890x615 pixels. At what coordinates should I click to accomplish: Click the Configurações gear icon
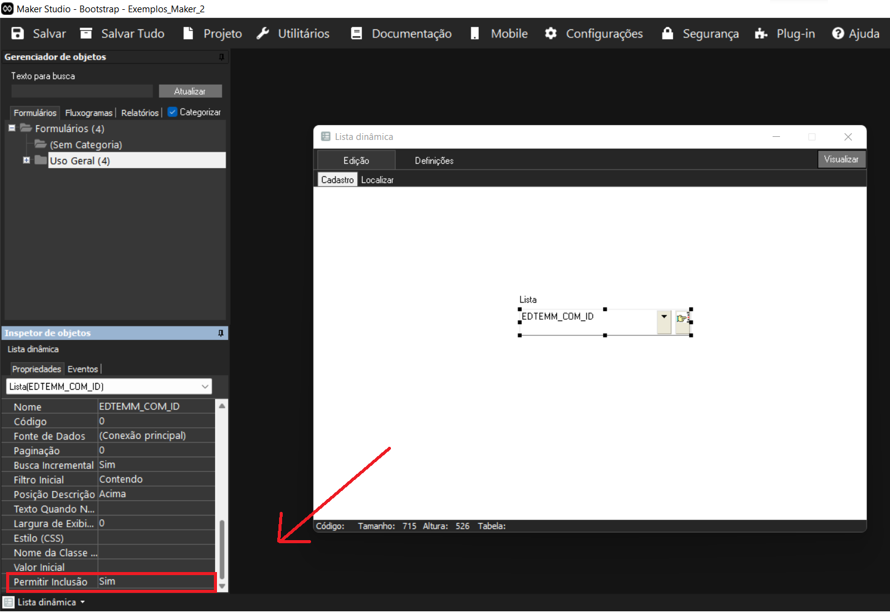click(551, 34)
